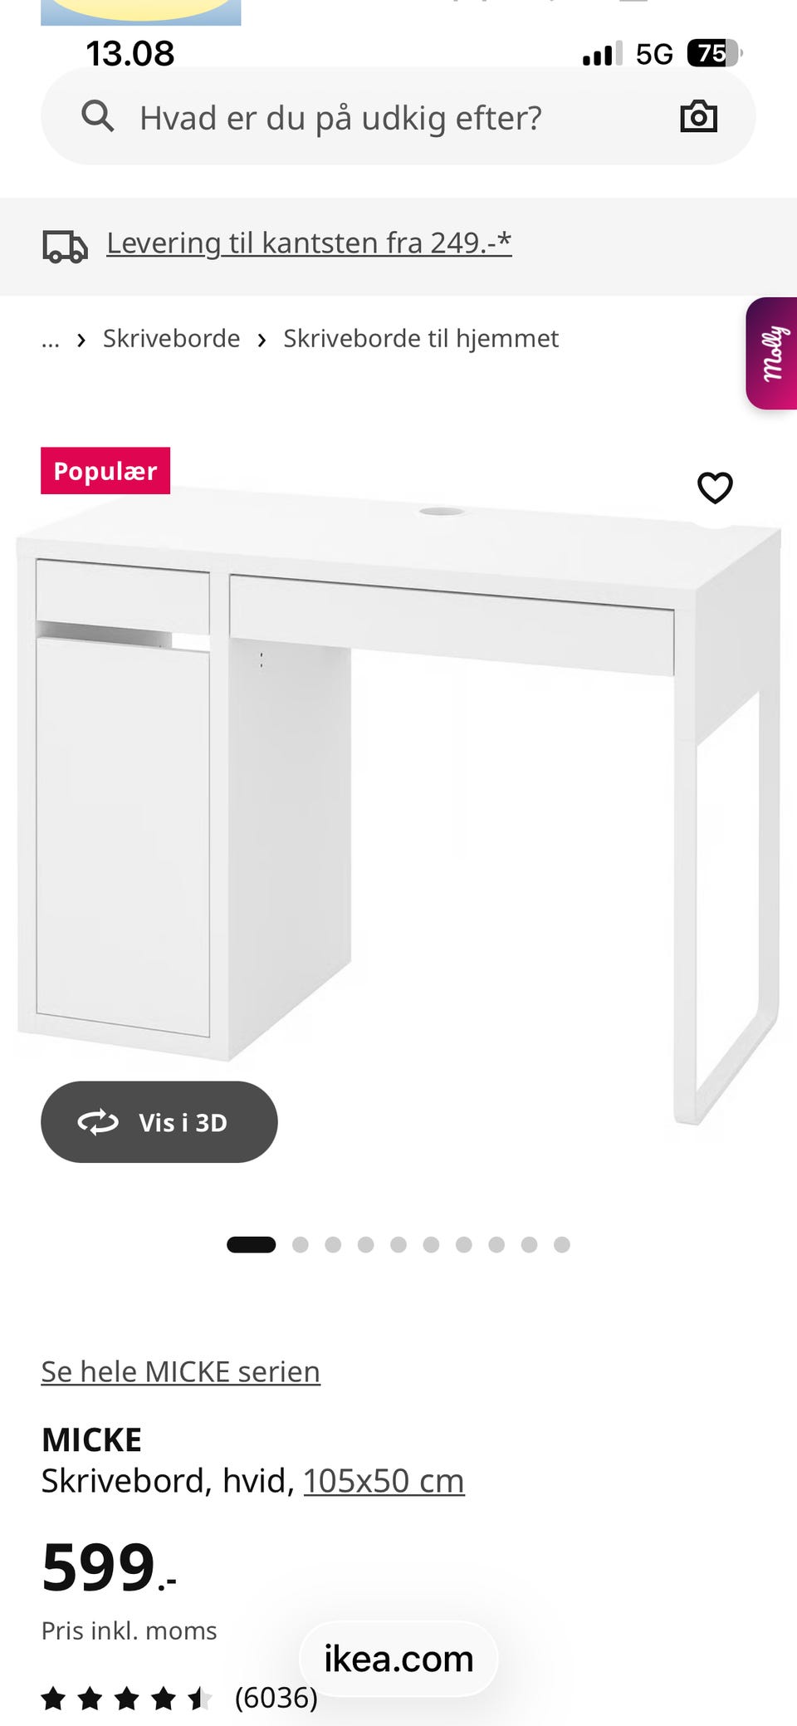The image size is (797, 1726).
Task: Focus the Hvad er du på udkig efter field
Action: [398, 116]
